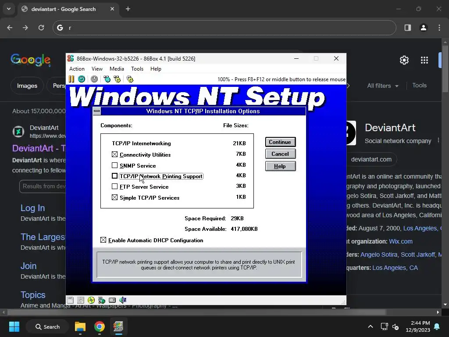
Task: Send Ctrl+Alt+Esc using the toolbar icon
Action: click(x=118, y=79)
